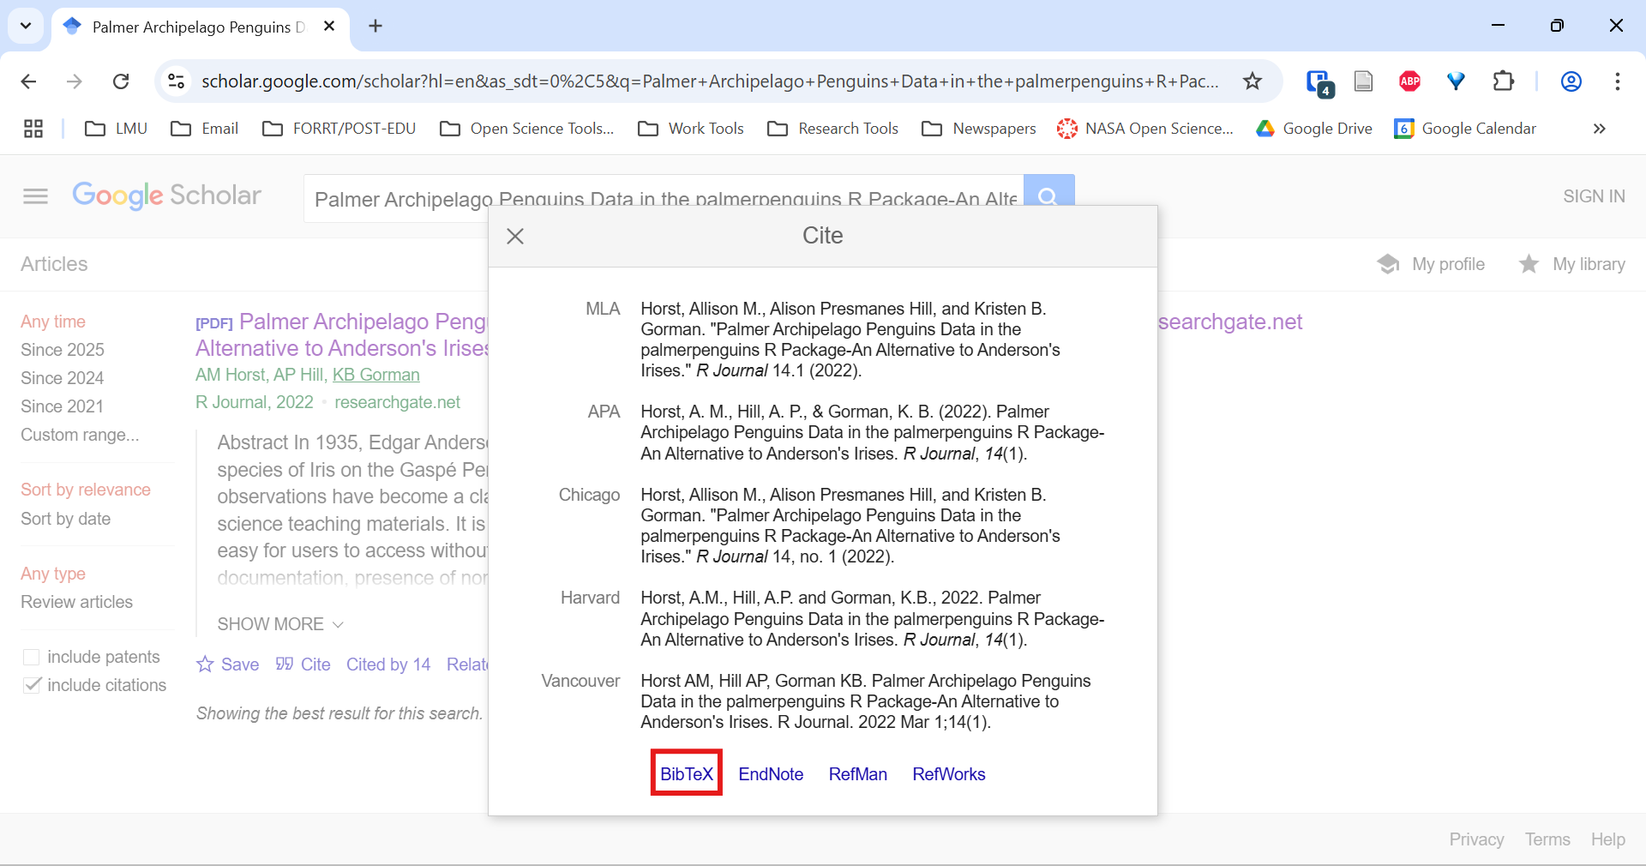Select Any type filter
Viewport: 1646px width, 866px height.
point(53,574)
